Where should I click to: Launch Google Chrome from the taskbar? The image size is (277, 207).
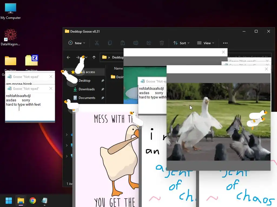pyautogui.click(x=33, y=201)
